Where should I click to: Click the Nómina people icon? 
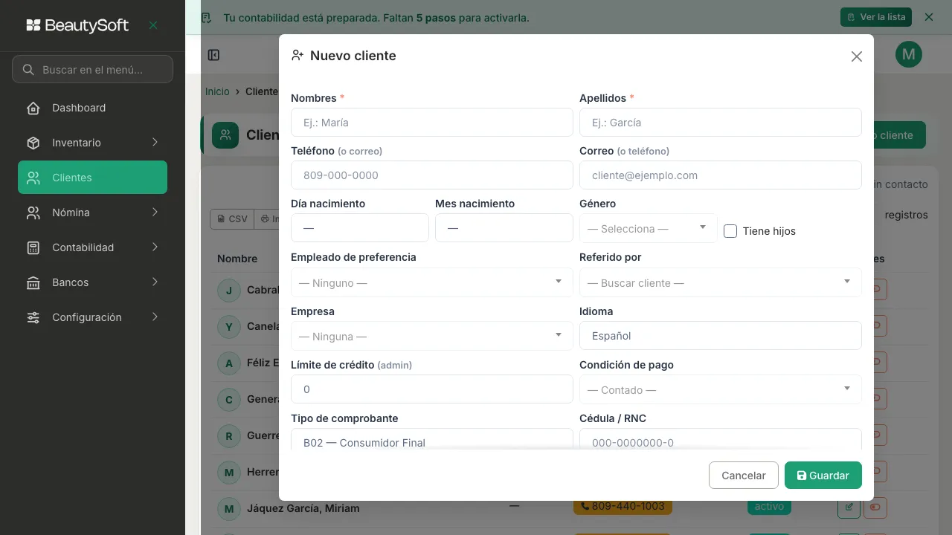click(33, 213)
